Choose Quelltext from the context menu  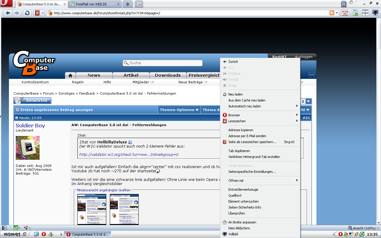pos(260,195)
